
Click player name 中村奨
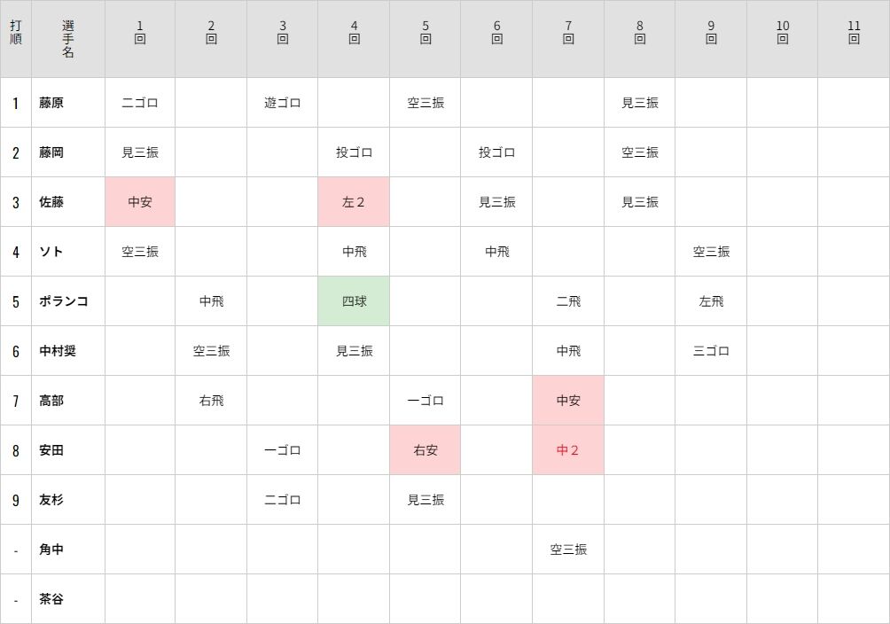[x=58, y=351]
